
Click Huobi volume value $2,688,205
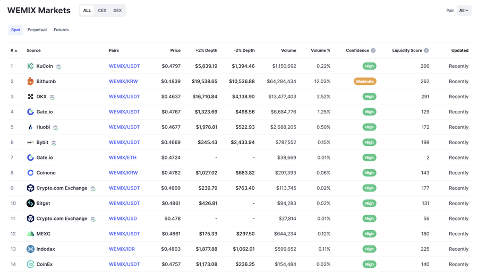283,127
